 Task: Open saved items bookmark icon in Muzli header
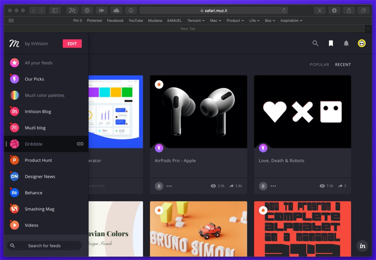(x=331, y=44)
